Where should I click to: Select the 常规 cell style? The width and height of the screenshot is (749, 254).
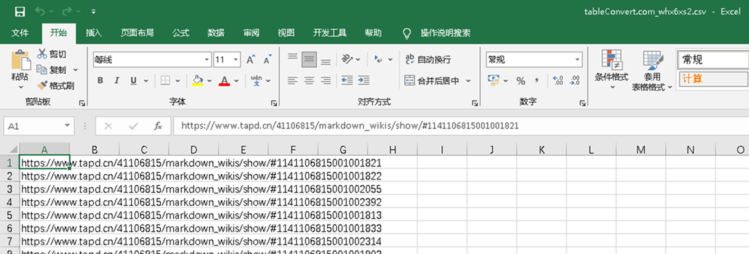[713, 60]
